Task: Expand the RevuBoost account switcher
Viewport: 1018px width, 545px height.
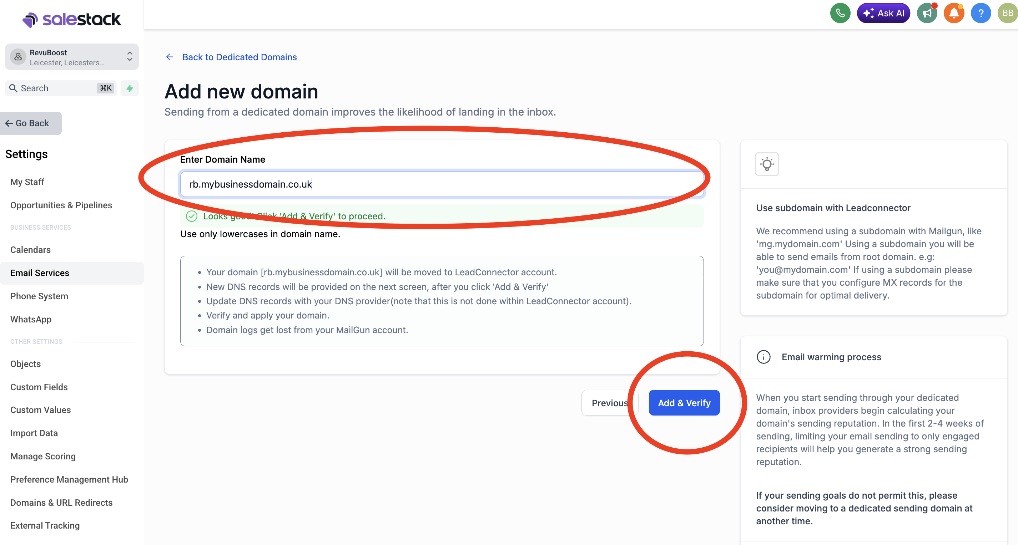Action: pos(130,56)
